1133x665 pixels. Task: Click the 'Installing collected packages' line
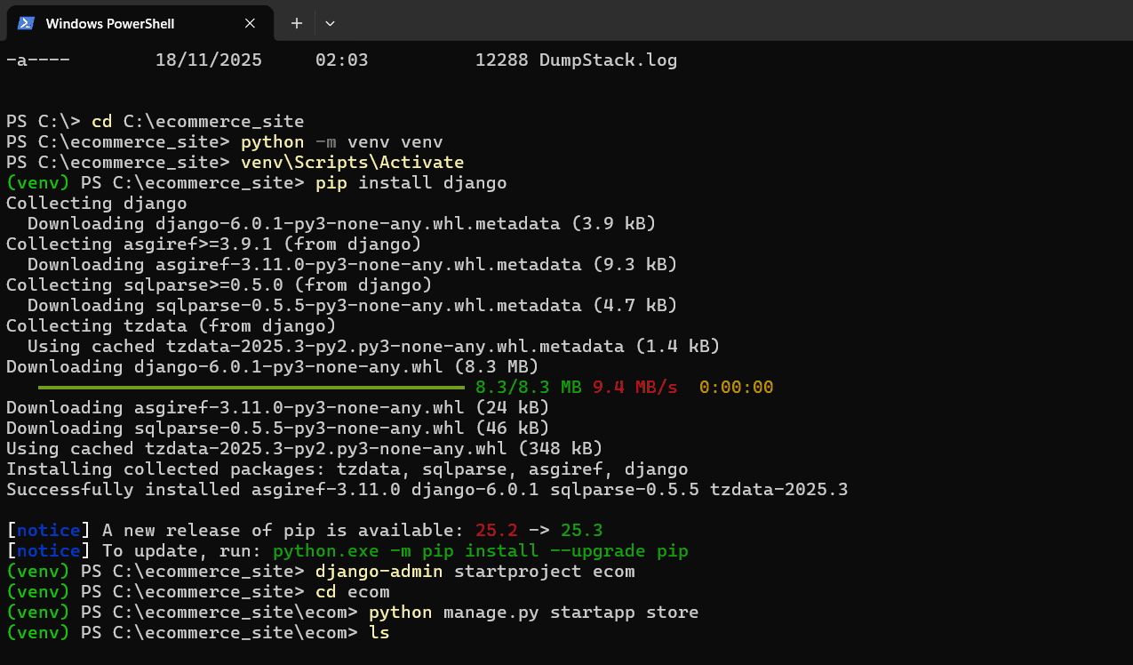tap(347, 469)
